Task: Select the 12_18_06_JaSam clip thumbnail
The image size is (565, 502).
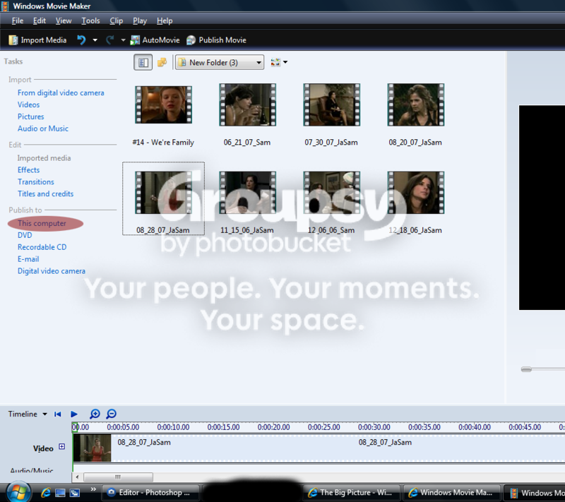Action: point(416,193)
